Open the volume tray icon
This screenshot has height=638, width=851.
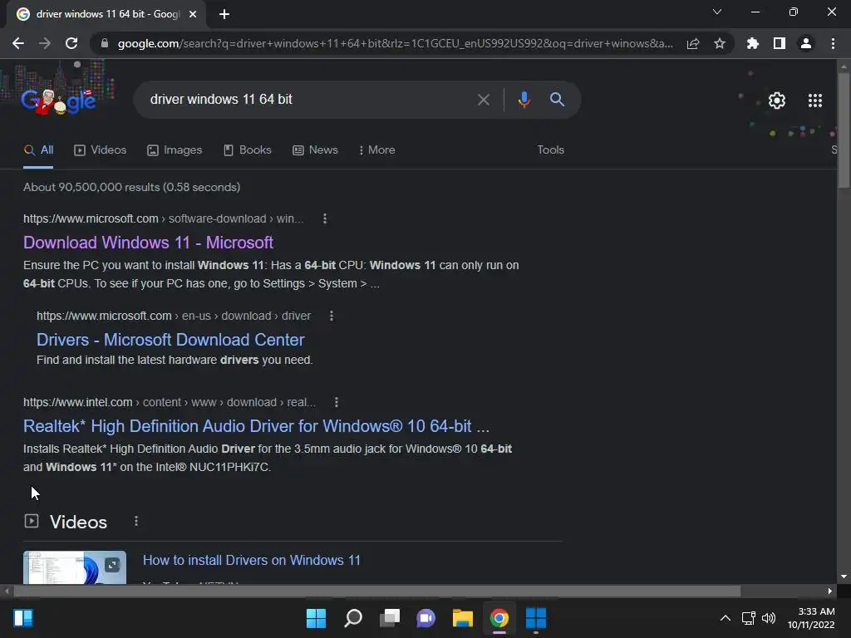tap(769, 618)
